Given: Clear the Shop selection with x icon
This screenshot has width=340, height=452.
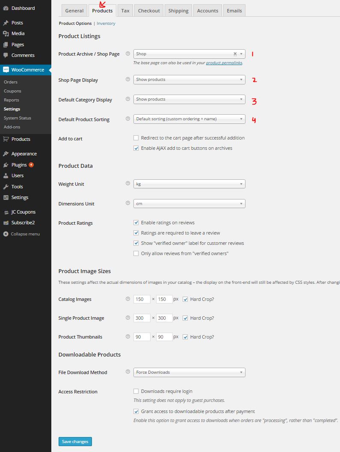Looking at the screenshot, I should (235, 54).
